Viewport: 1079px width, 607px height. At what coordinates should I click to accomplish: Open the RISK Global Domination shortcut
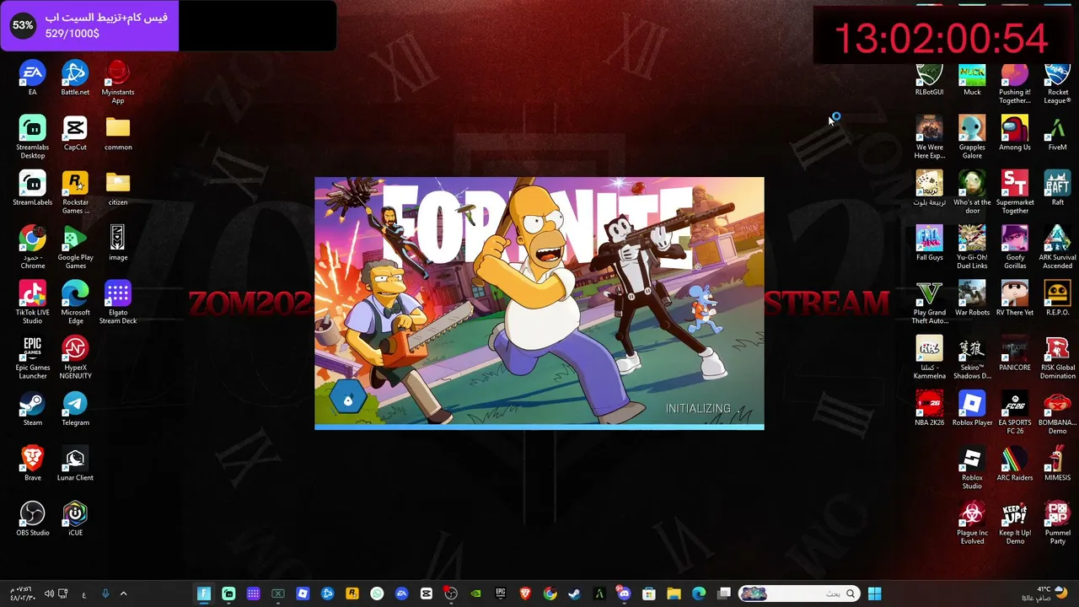(1057, 357)
